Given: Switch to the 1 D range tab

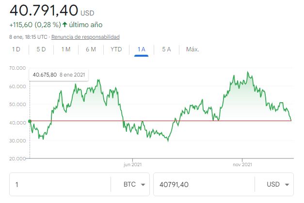Looking at the screenshot, I should tap(16, 49).
